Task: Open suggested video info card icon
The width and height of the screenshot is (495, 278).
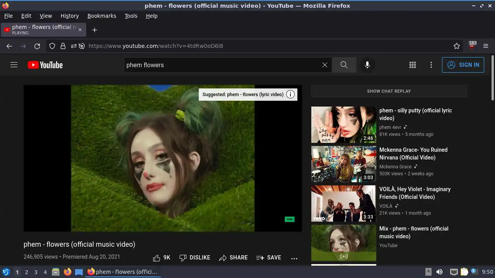Action: click(x=290, y=94)
